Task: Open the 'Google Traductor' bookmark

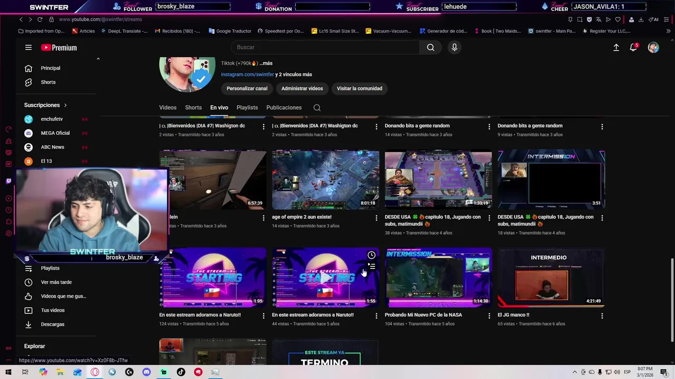Action: (230, 31)
